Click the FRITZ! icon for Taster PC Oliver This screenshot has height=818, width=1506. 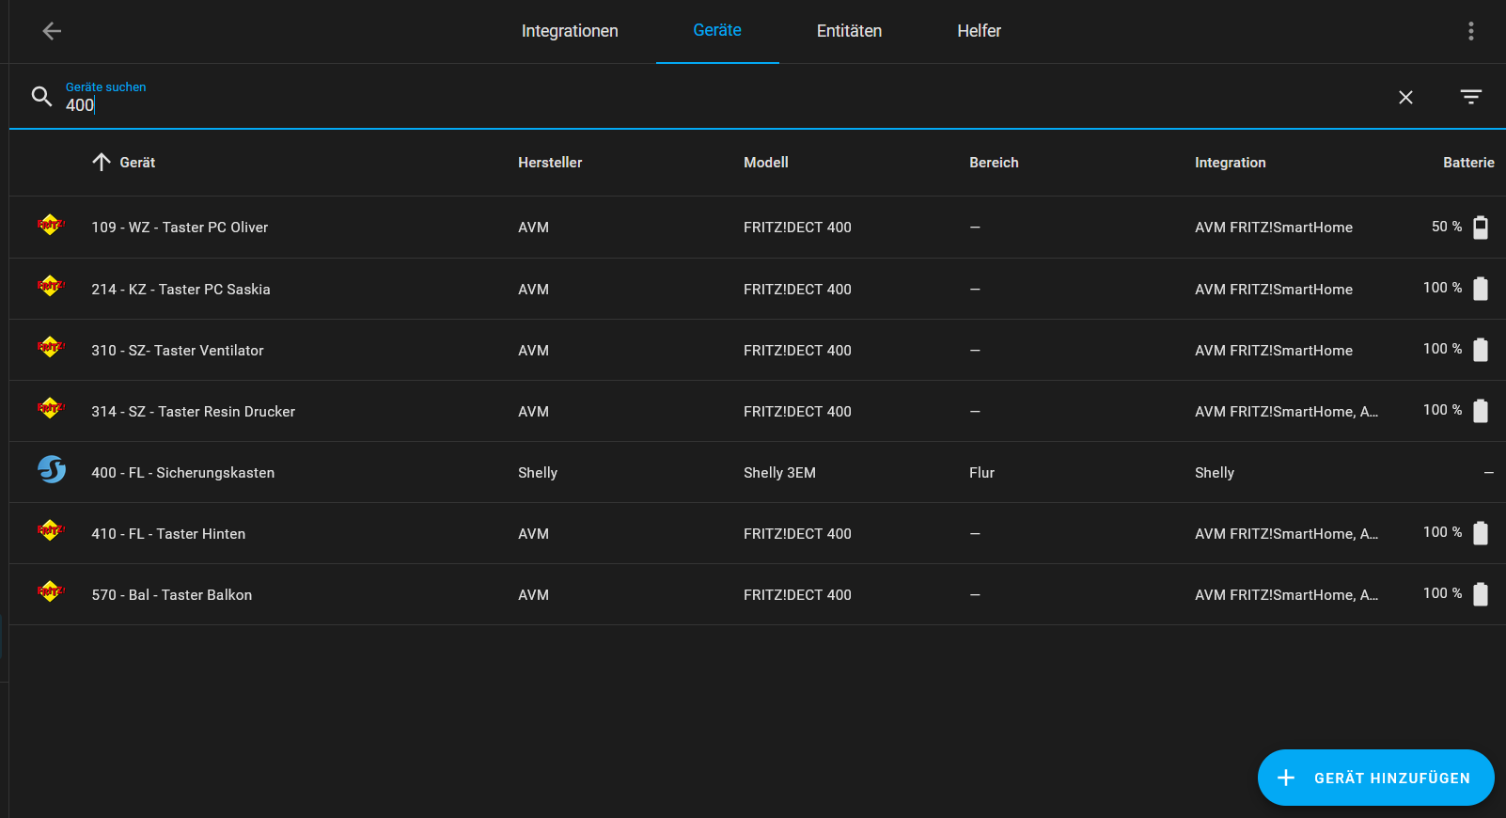tap(51, 225)
